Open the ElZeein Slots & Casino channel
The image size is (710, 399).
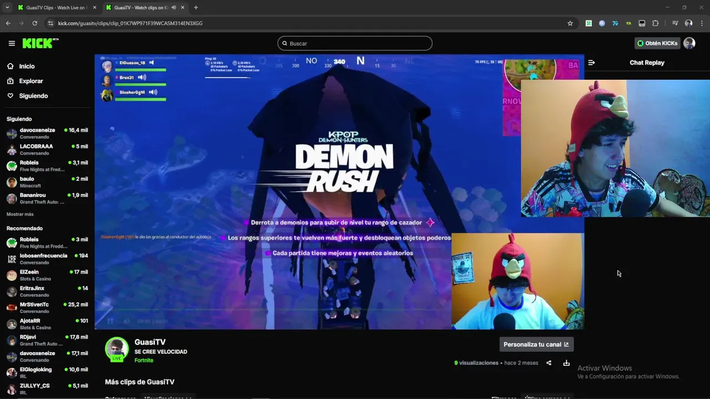(x=47, y=275)
